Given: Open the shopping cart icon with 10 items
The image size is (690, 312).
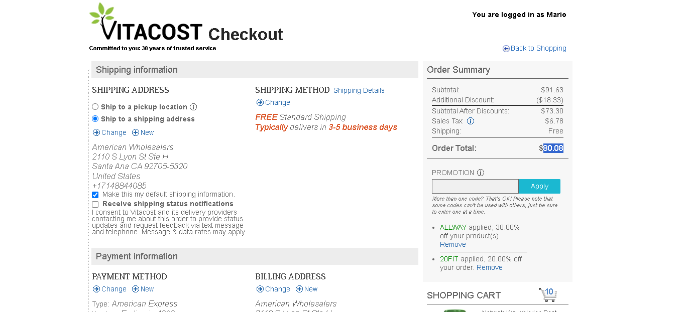Looking at the screenshot, I should click(547, 294).
